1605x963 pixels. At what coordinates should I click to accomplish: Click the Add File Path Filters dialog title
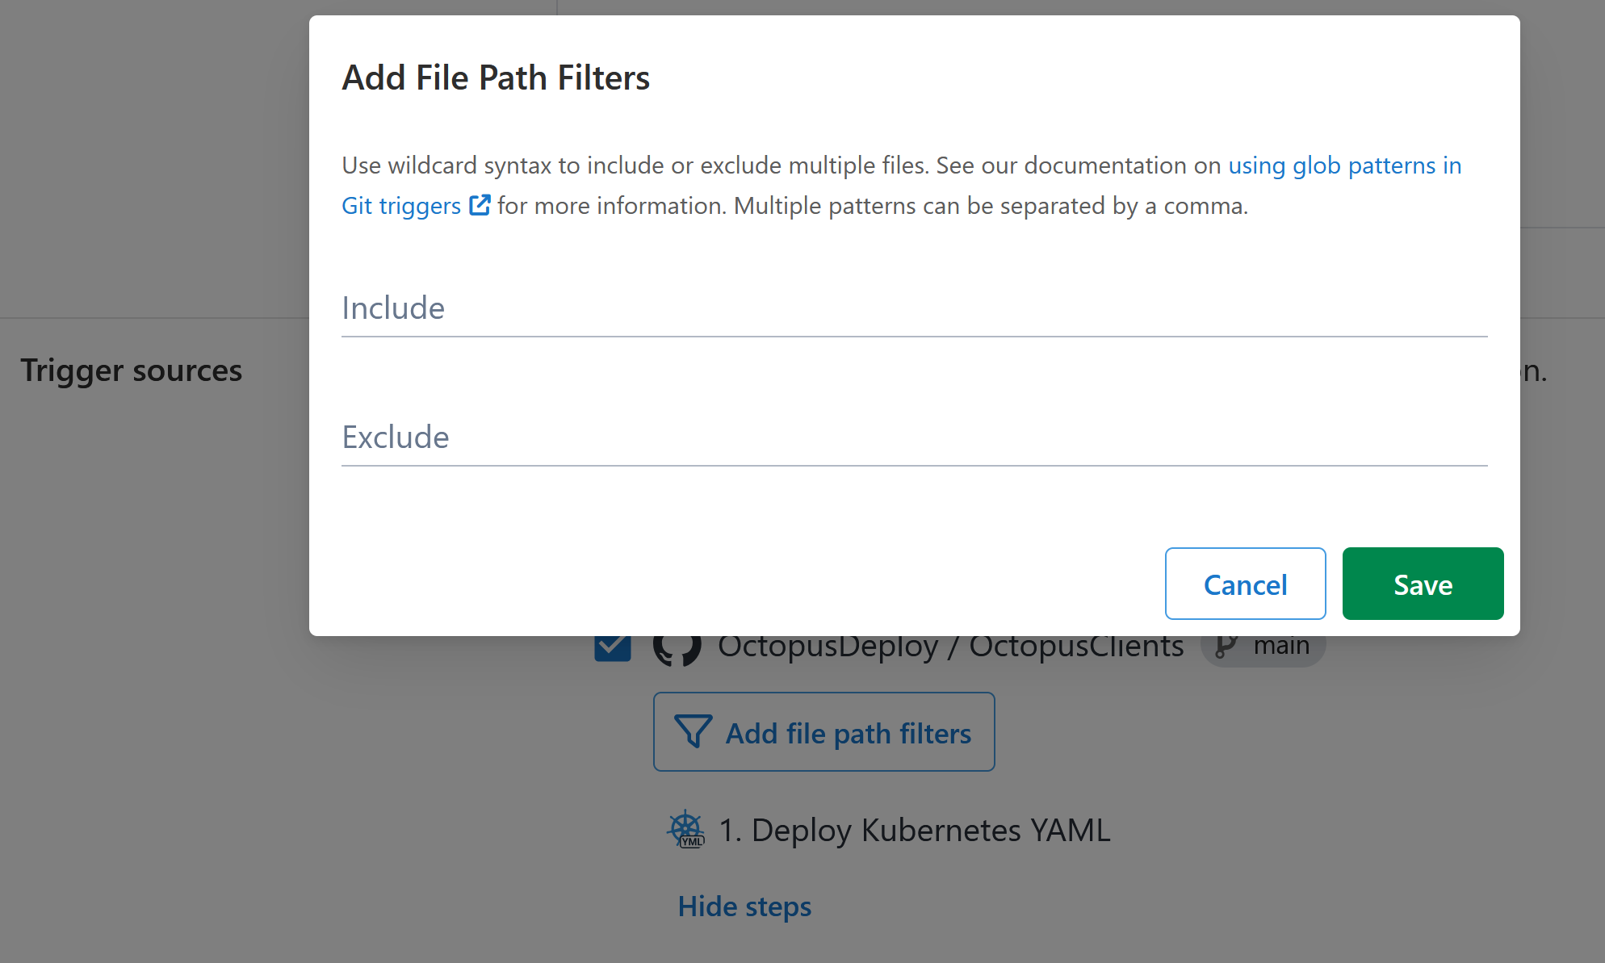496,77
